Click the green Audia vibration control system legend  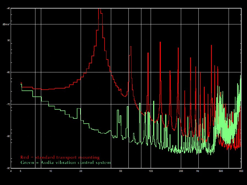[x=66, y=163]
